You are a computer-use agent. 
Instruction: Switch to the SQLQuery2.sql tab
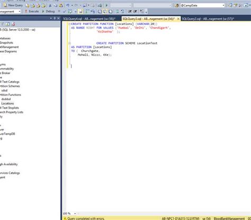click(208, 19)
